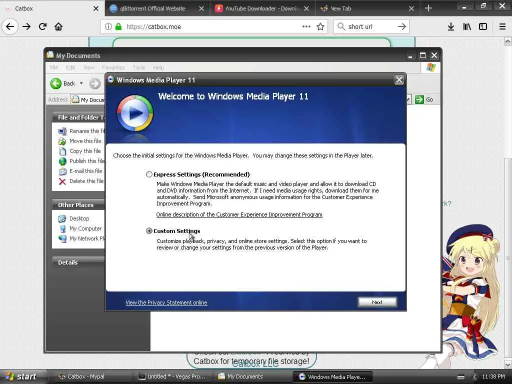Select Express Settings radio button

point(149,174)
